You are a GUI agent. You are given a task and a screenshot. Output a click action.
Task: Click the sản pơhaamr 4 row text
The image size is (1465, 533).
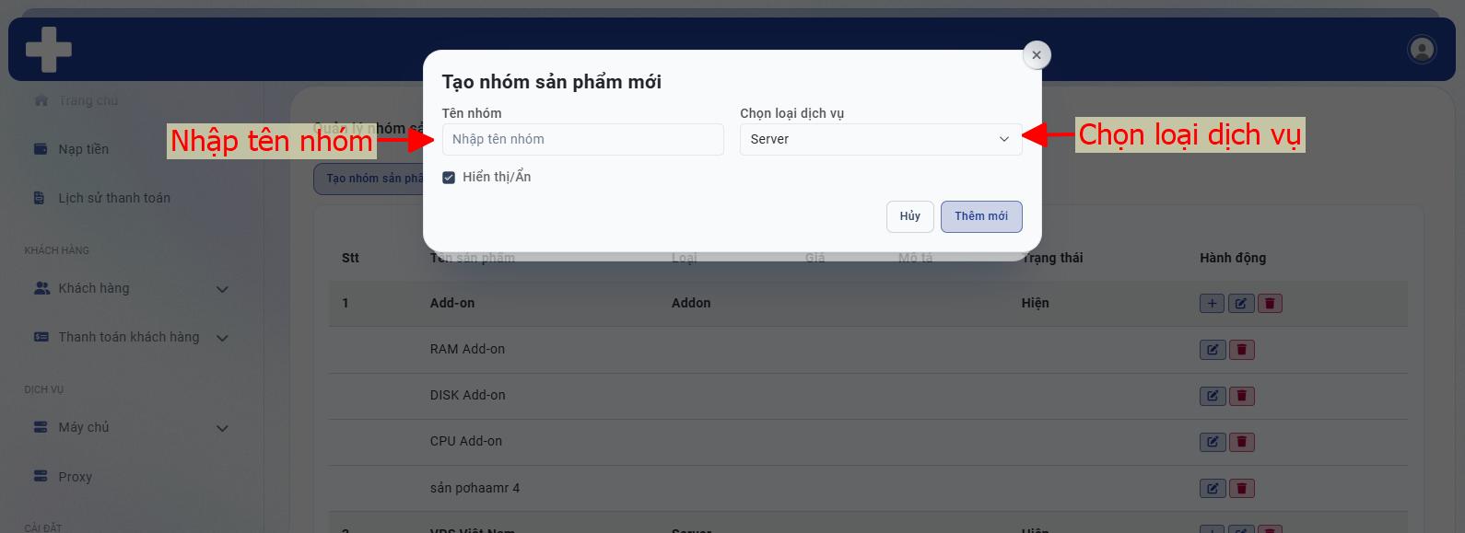click(475, 488)
